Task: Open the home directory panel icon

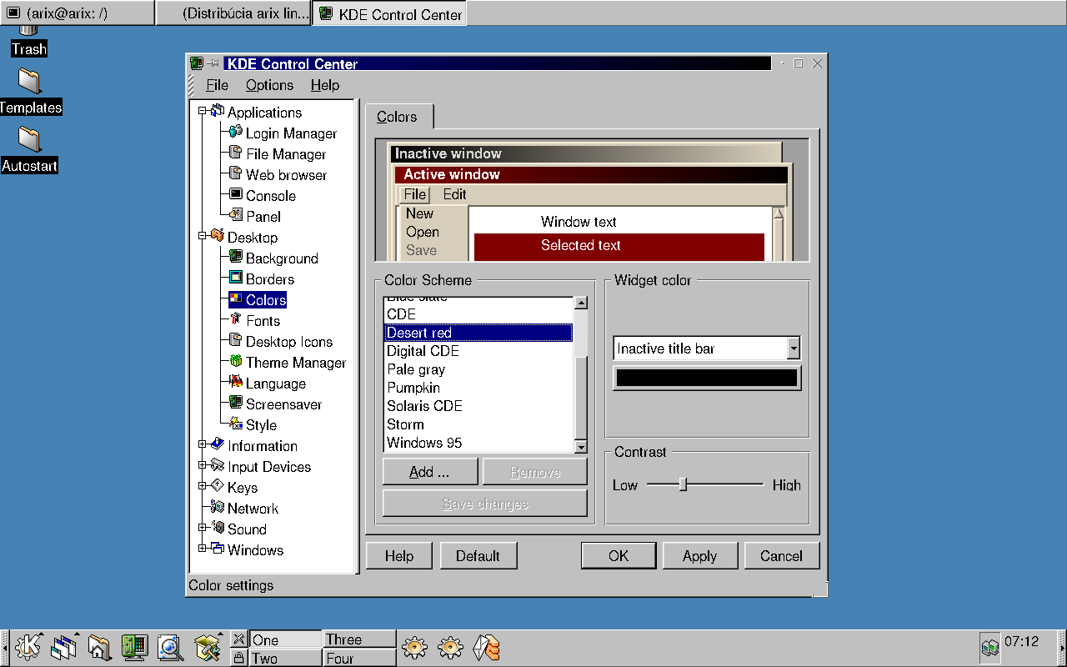Action: 99,646
